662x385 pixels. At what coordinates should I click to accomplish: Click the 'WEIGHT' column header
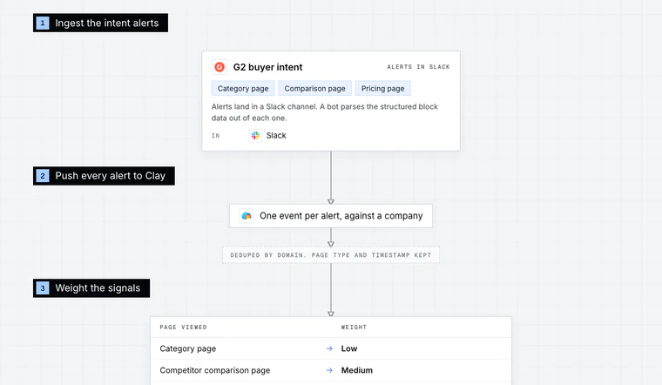coord(354,328)
